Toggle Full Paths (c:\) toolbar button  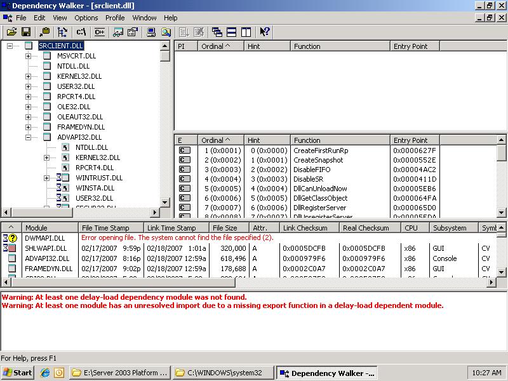coord(81,32)
